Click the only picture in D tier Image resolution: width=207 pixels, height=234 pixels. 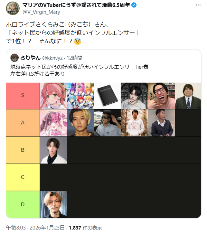(54, 205)
